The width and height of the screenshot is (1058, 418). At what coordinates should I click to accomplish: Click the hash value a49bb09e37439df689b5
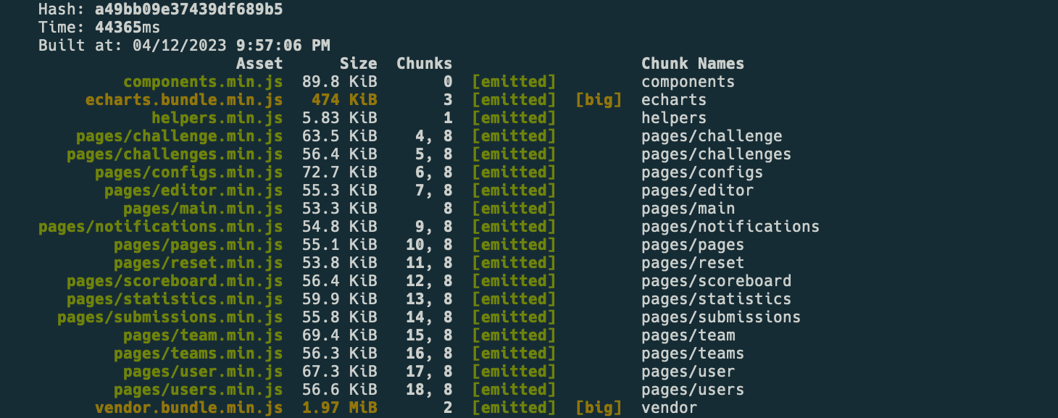click(188, 9)
